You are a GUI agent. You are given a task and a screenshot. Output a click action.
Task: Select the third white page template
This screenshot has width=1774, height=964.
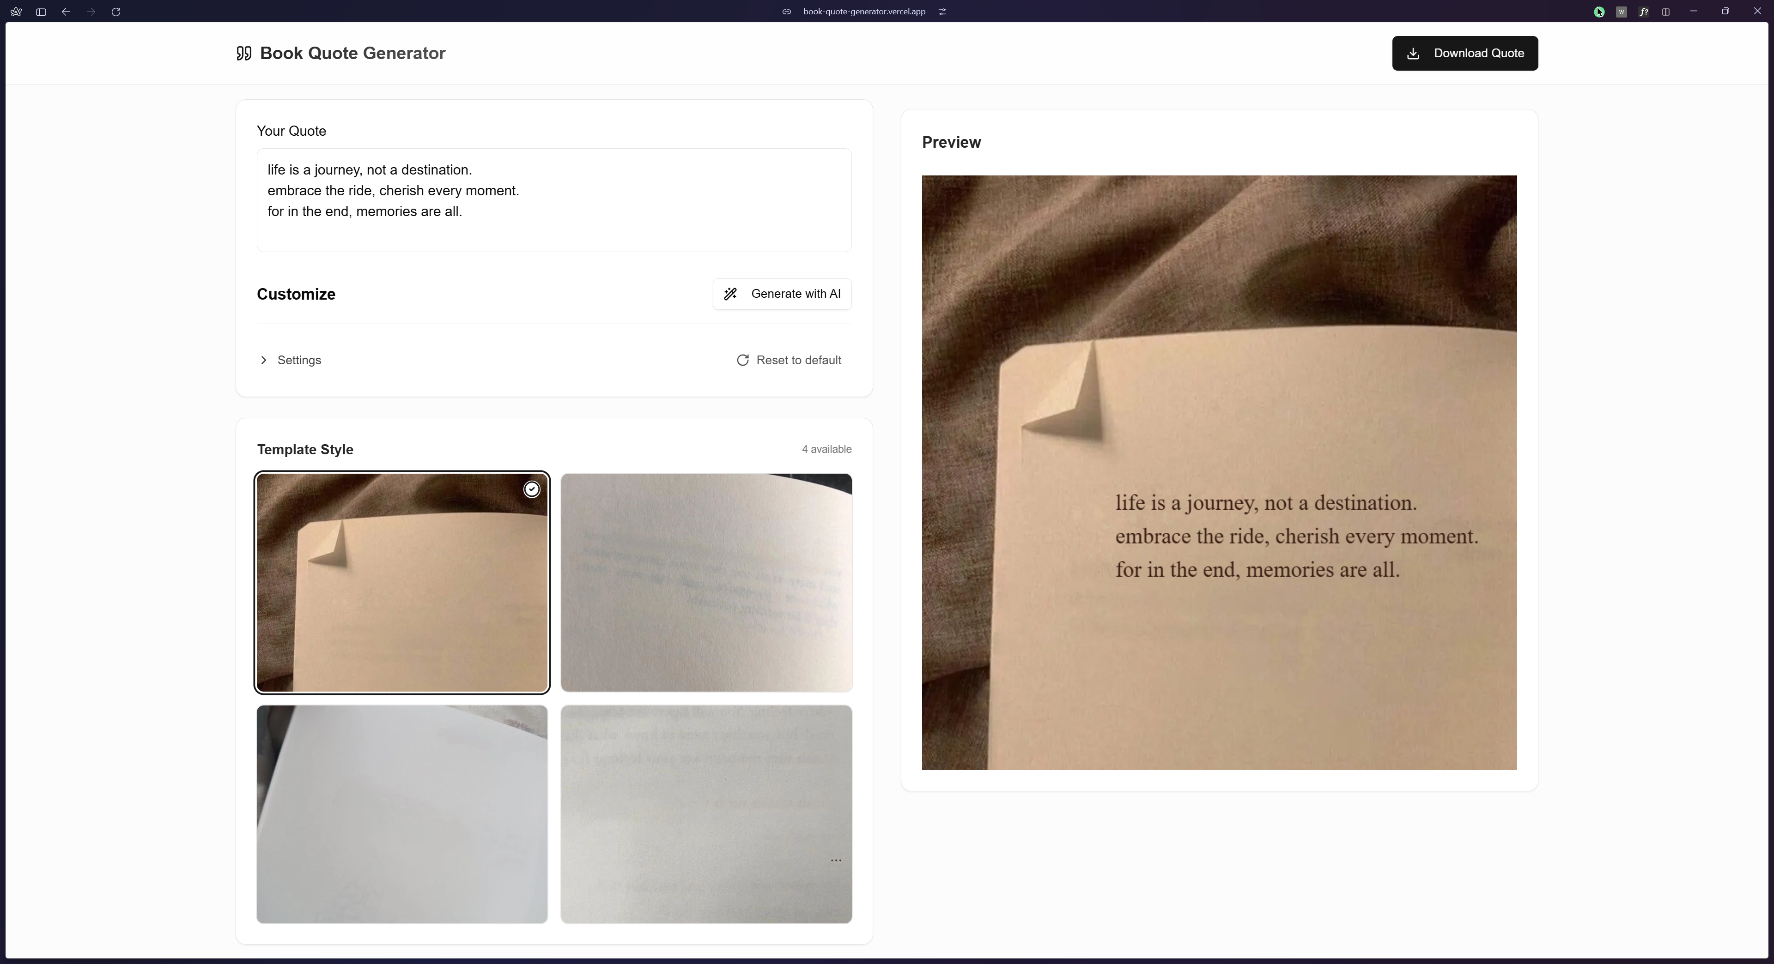pyautogui.click(x=402, y=813)
